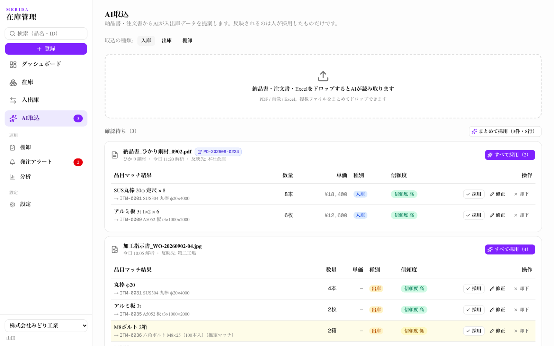Edit the M8ボルト 2箱 row
Viewport: 554px width, 346px height.
pos(497,331)
